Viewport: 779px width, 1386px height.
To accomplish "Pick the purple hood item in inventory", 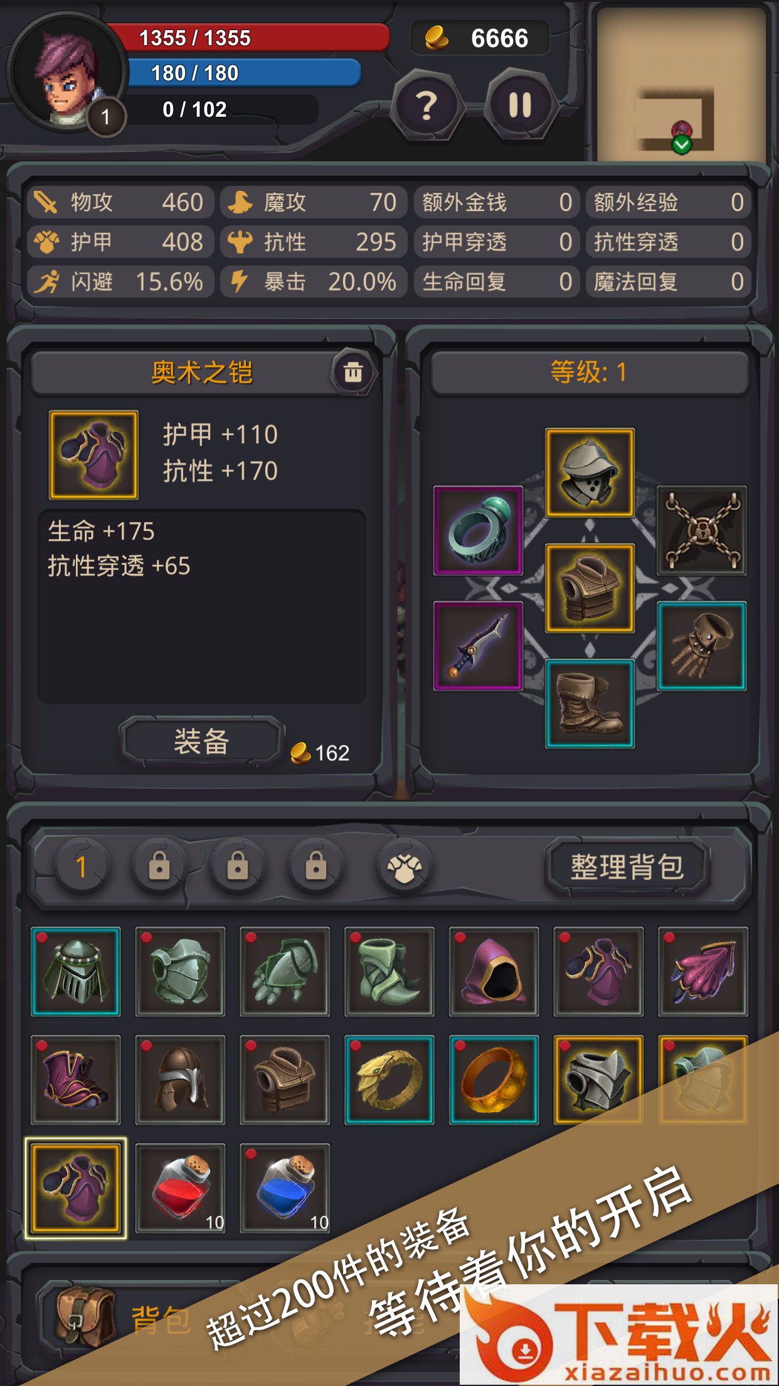I will pyautogui.click(x=494, y=972).
